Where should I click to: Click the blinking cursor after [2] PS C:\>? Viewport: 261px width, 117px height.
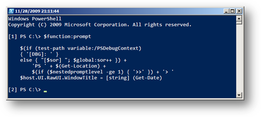coord(45,91)
